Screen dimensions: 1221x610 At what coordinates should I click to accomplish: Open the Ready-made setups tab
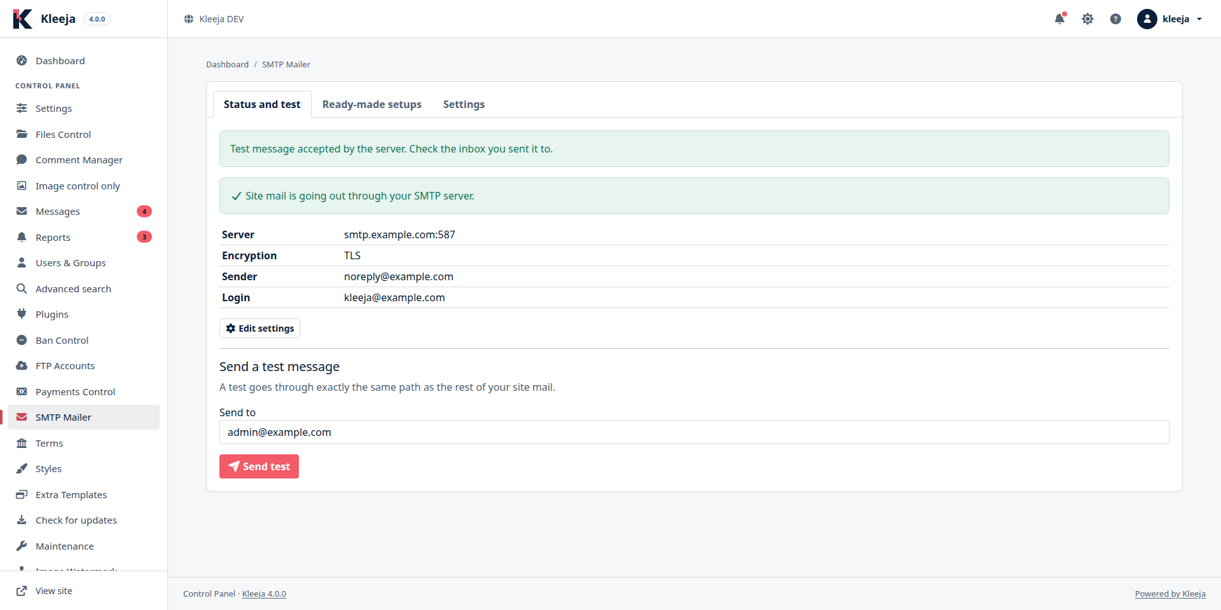point(372,104)
